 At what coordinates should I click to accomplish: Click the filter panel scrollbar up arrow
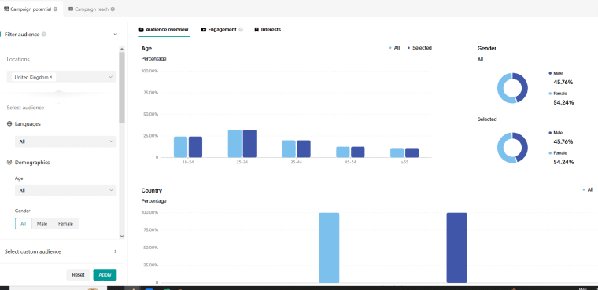point(122,50)
